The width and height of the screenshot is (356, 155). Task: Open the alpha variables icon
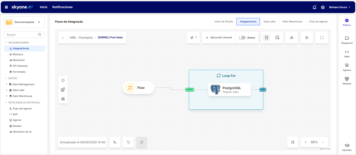[63, 99]
